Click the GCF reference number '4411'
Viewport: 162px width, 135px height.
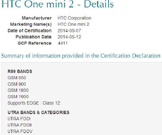[x=63, y=43]
